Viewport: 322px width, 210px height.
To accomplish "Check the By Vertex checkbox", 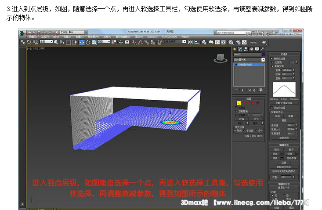I will 236,108.
